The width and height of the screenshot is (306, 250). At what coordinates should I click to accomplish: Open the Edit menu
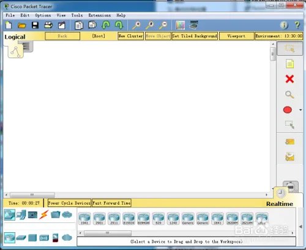click(25, 15)
